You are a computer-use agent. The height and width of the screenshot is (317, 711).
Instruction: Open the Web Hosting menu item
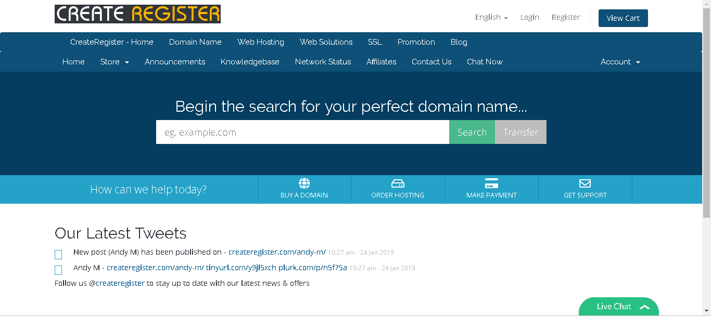click(x=261, y=42)
